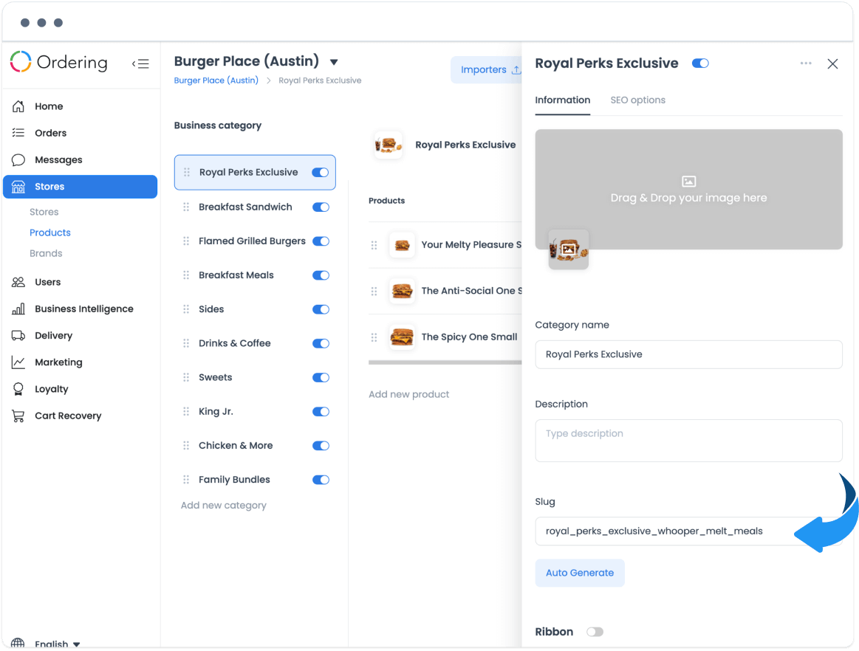Select the Drinks & Coffee category
This screenshot has height=651, width=859.
pos(234,343)
